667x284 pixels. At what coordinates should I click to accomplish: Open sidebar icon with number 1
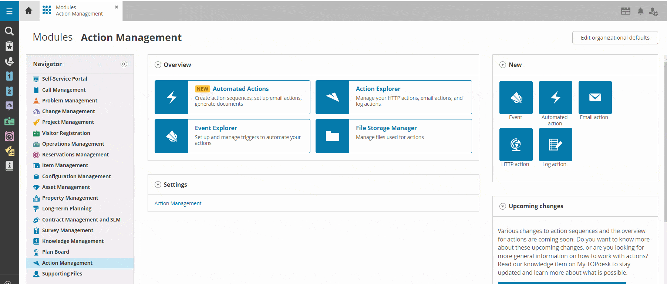pos(9,76)
